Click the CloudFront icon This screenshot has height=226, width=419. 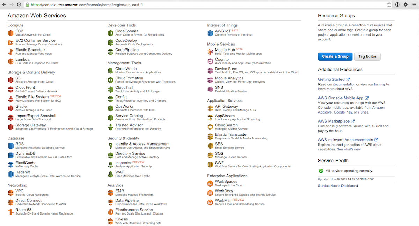pyautogui.click(x=10, y=89)
